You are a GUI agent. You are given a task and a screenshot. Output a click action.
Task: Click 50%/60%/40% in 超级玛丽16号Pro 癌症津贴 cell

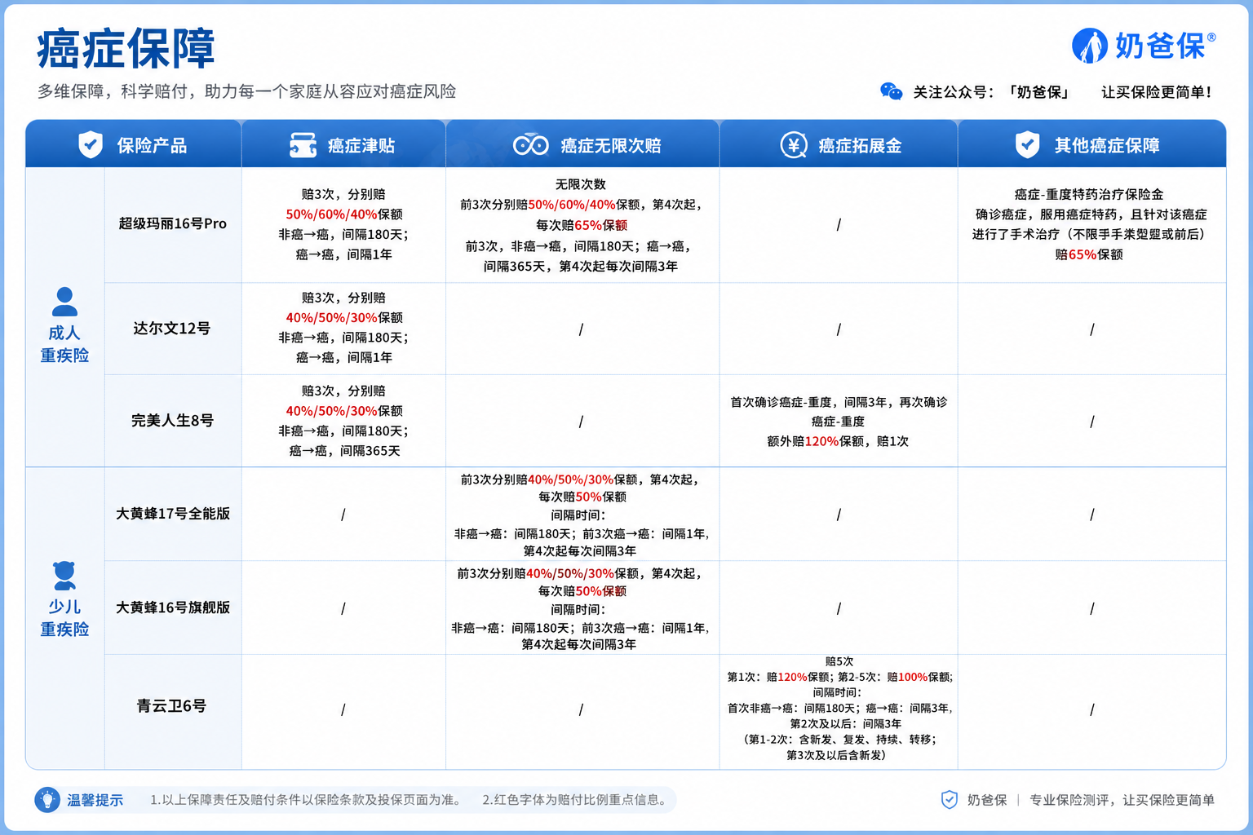[x=331, y=214]
